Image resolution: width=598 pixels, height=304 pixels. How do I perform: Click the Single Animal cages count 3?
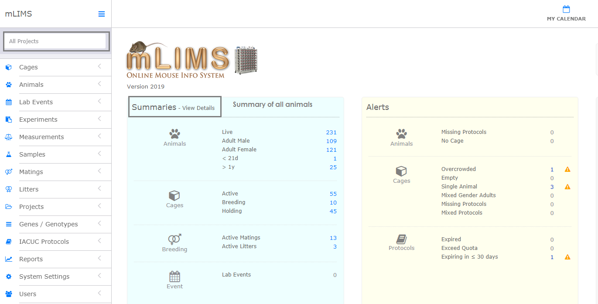click(x=552, y=187)
